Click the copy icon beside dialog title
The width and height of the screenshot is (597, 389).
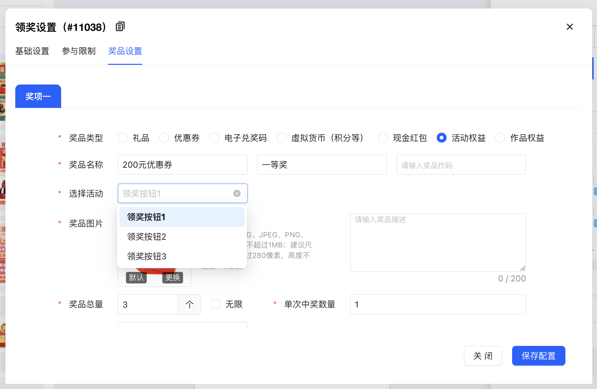(x=120, y=26)
